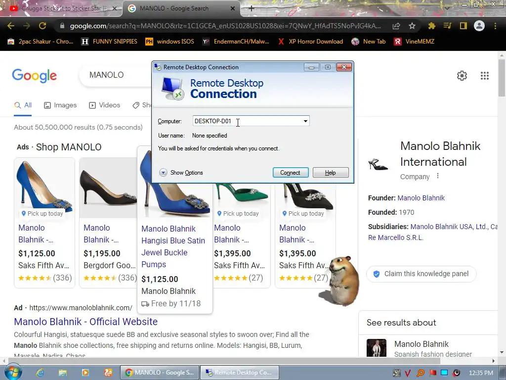506x380 pixels.
Task: Close the MANOLO Google Search tab
Action: [233, 8]
